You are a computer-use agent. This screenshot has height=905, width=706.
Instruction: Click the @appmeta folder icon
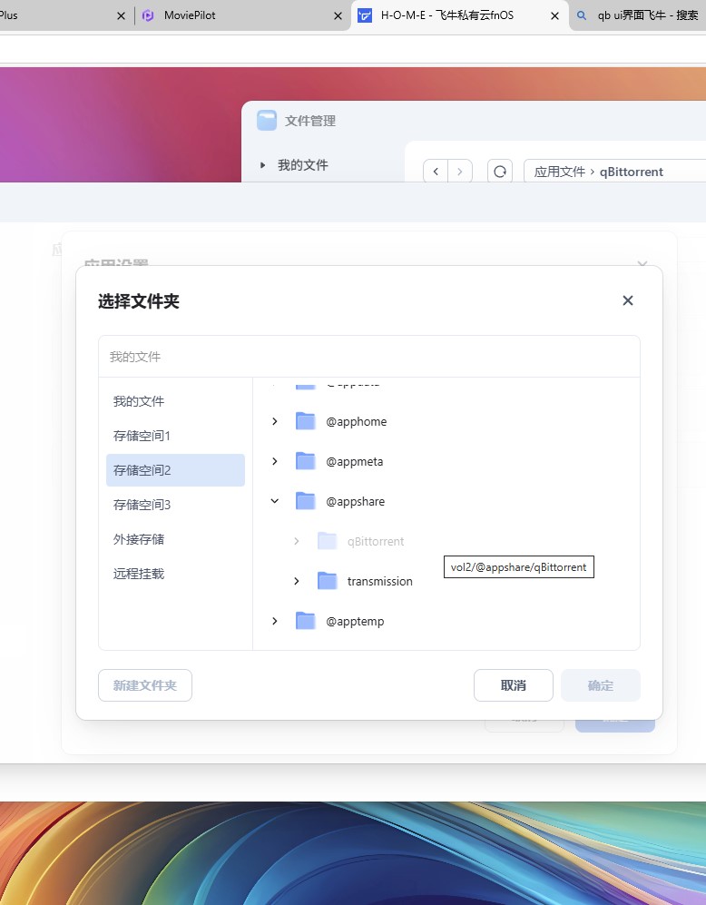tap(305, 461)
